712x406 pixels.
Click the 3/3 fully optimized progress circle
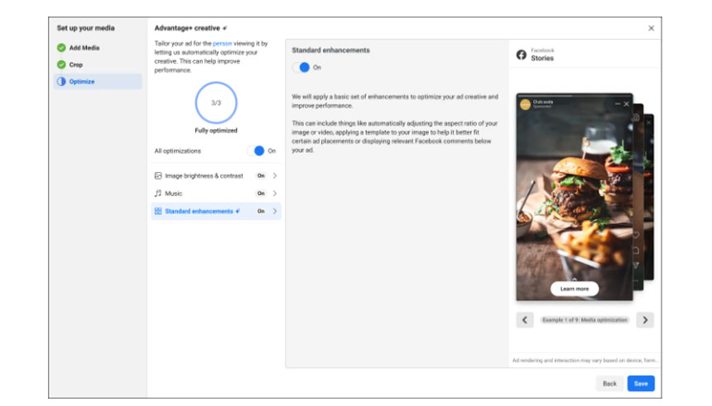point(216,103)
